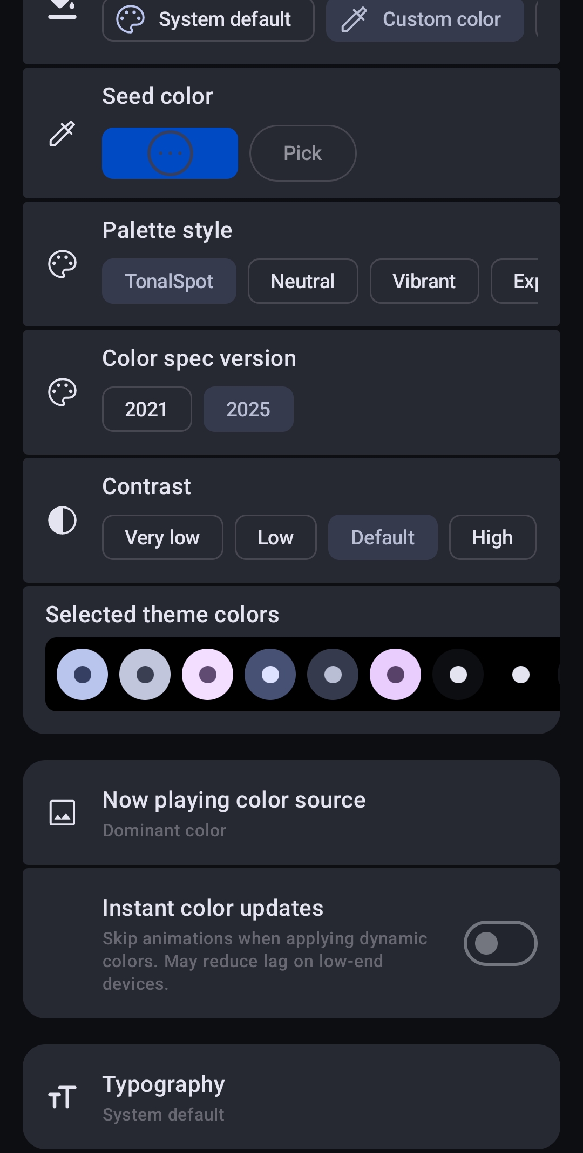Select Very low contrast
This screenshot has width=583, height=1153.
[162, 537]
